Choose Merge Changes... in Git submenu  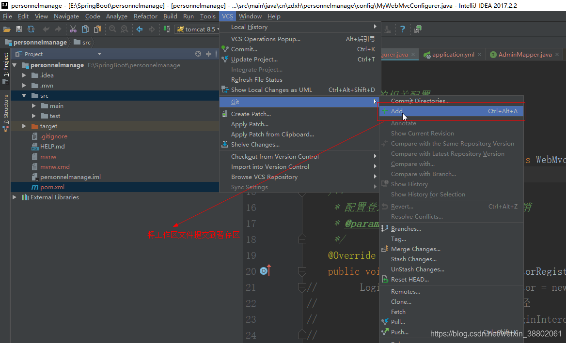tap(451, 249)
